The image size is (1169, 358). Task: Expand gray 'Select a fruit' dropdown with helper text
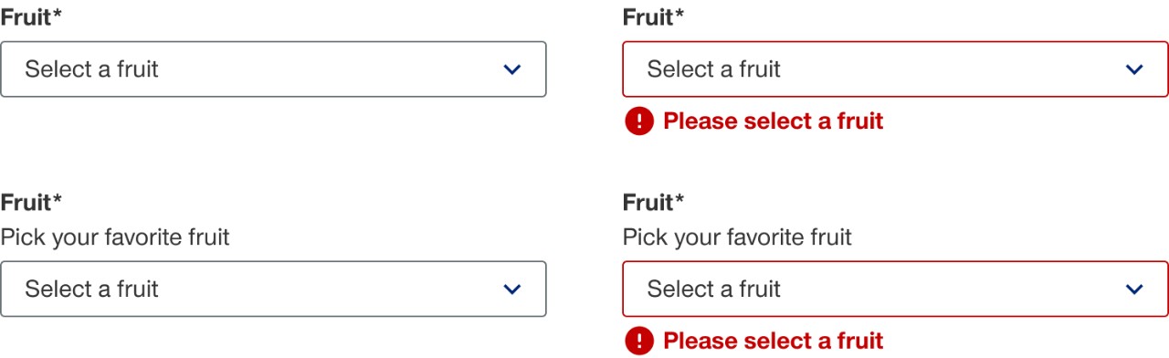point(273,289)
